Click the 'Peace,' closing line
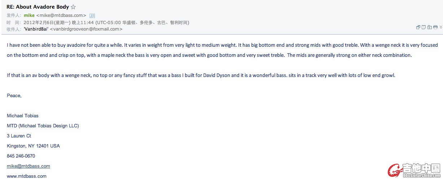The height and width of the screenshot is (181, 443). [x=14, y=95]
